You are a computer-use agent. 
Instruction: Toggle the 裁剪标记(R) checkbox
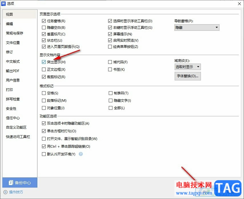44,77
